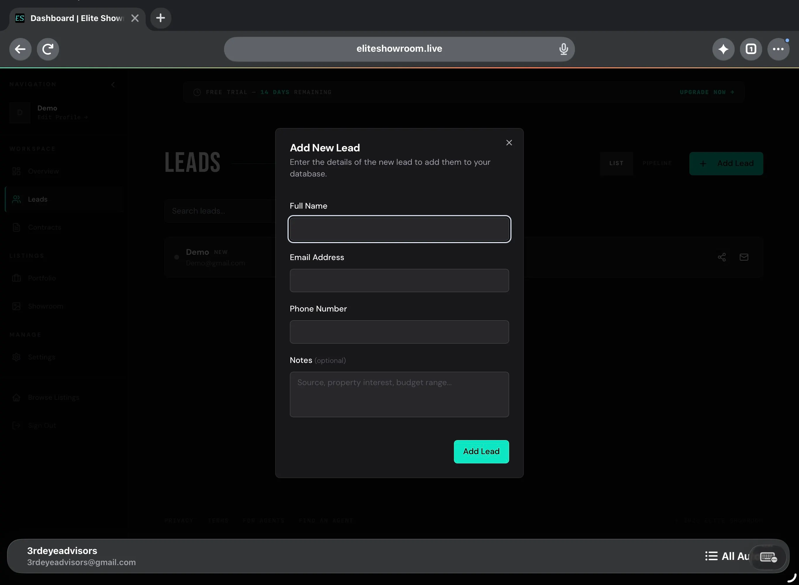
Task: Close the Add New Lead dialog
Action: [509, 142]
